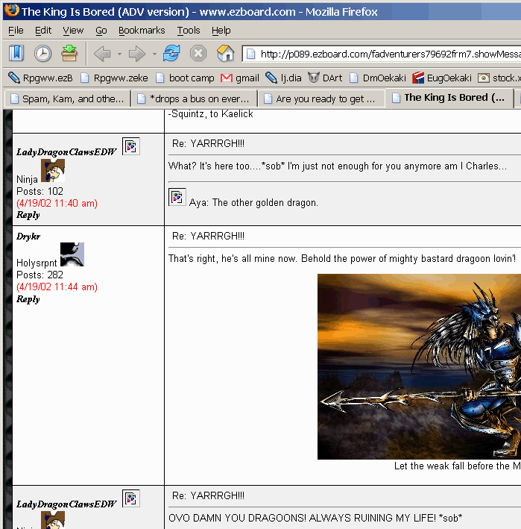Click the page icon in address bar
The image size is (521, 529).
[x=250, y=54]
